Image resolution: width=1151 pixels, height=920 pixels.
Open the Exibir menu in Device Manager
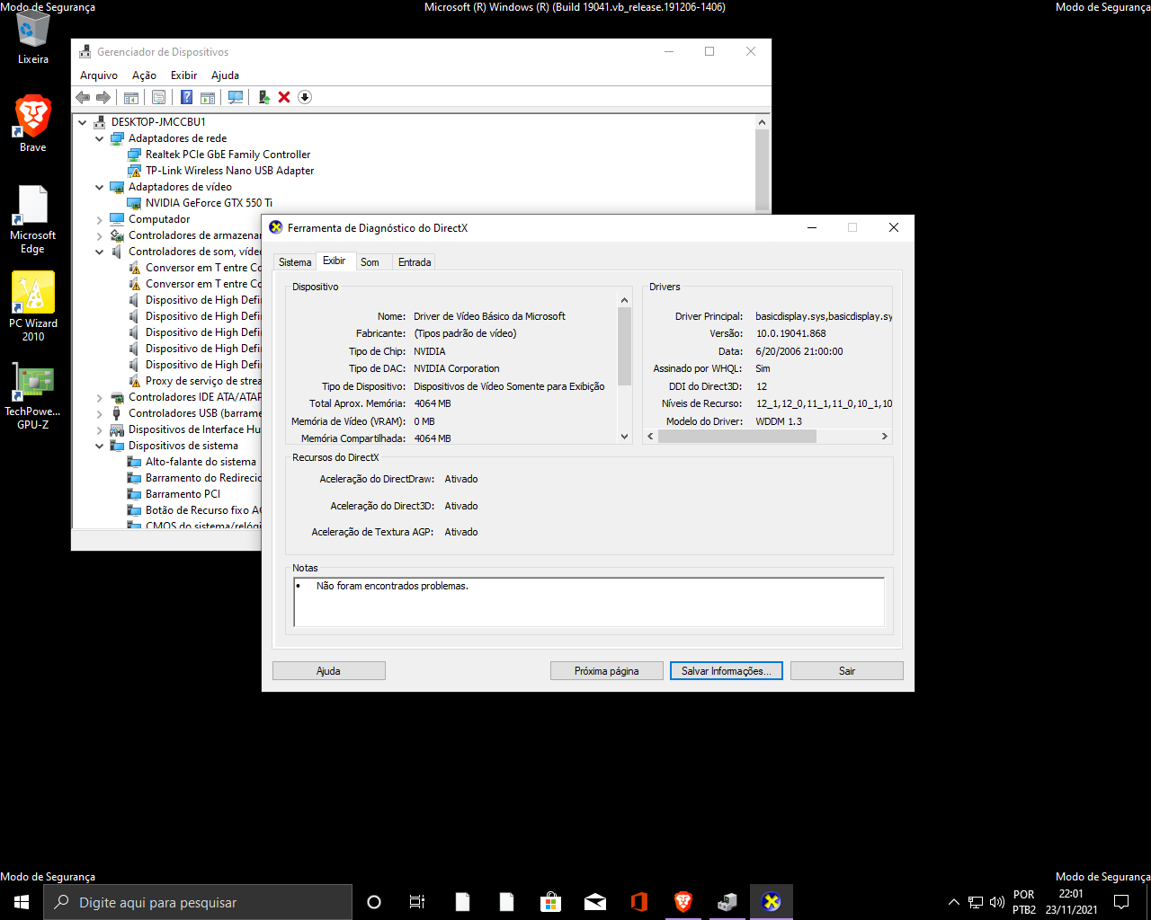pos(183,75)
